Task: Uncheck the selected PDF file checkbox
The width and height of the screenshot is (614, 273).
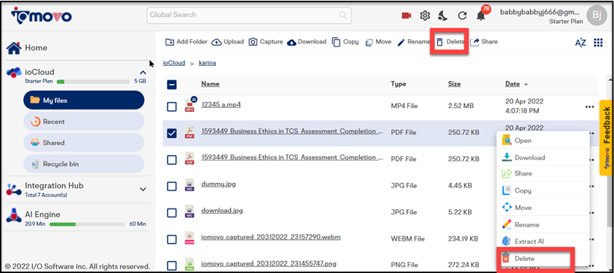Action: point(172,133)
